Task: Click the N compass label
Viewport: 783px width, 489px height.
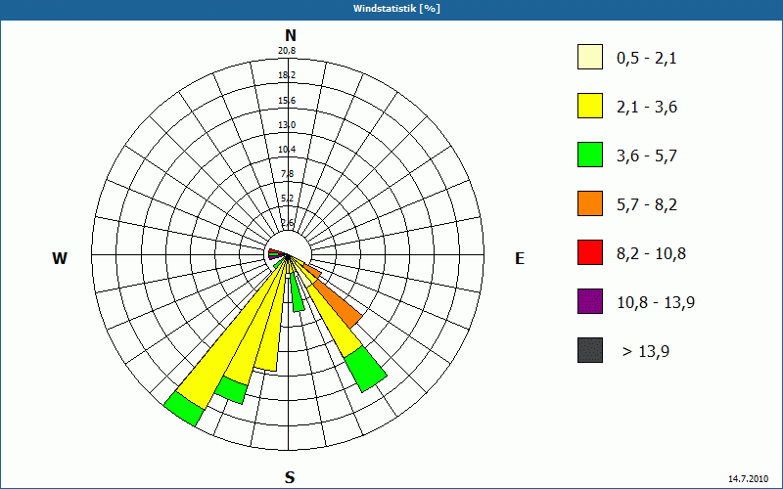Action: [x=291, y=35]
